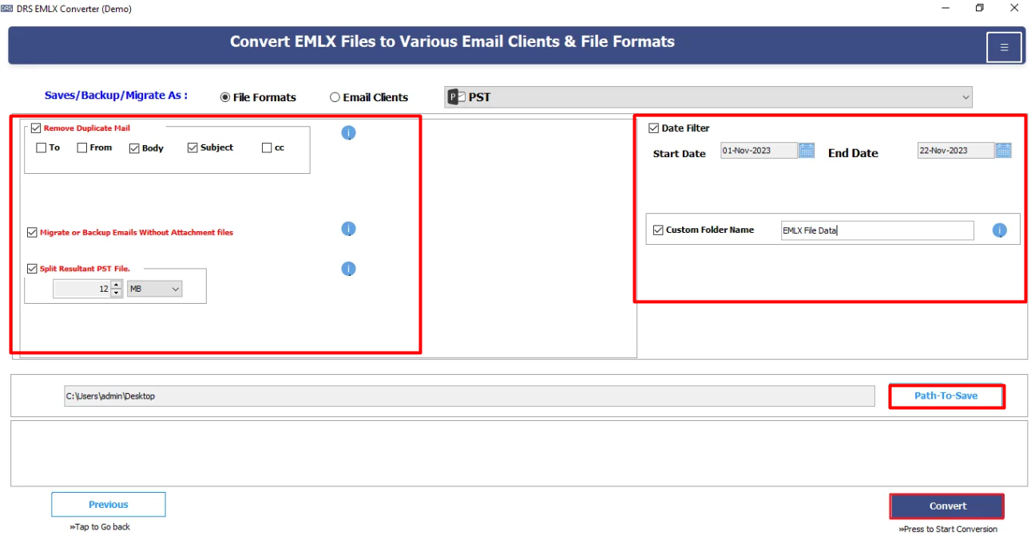
Task: Open the hamburger menu at top right
Action: click(x=1004, y=47)
